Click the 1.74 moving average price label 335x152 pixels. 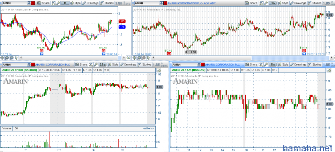pyautogui.click(x=122, y=27)
